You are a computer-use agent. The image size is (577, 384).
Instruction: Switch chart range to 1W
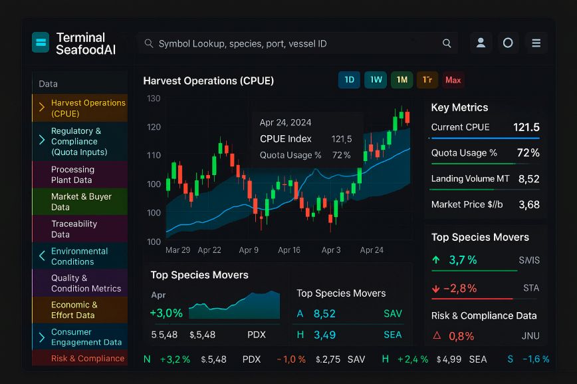point(376,80)
